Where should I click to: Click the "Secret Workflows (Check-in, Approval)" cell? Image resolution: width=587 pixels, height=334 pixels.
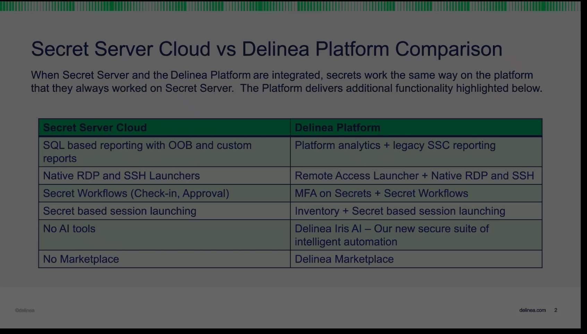pos(136,193)
